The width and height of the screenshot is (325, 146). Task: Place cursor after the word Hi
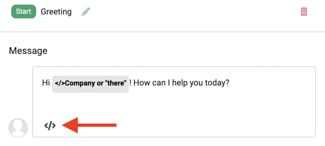(50, 83)
